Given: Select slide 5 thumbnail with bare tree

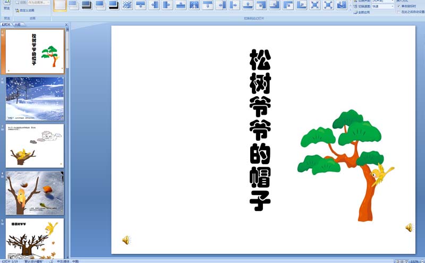Looking at the screenshot, I should [x=35, y=239].
